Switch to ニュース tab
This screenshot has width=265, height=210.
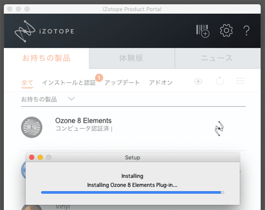[218, 58]
